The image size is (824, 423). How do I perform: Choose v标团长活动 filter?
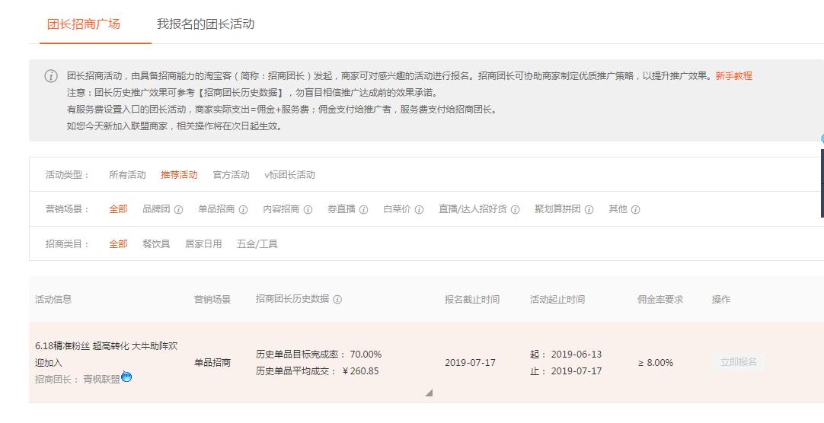(x=289, y=175)
